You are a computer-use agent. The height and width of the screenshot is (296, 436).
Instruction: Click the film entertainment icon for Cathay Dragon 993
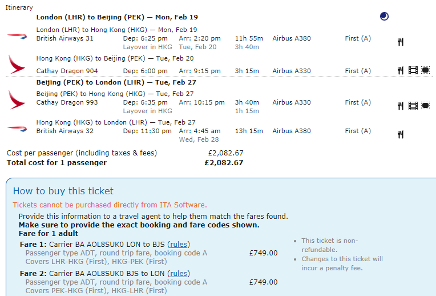pyautogui.click(x=413, y=106)
